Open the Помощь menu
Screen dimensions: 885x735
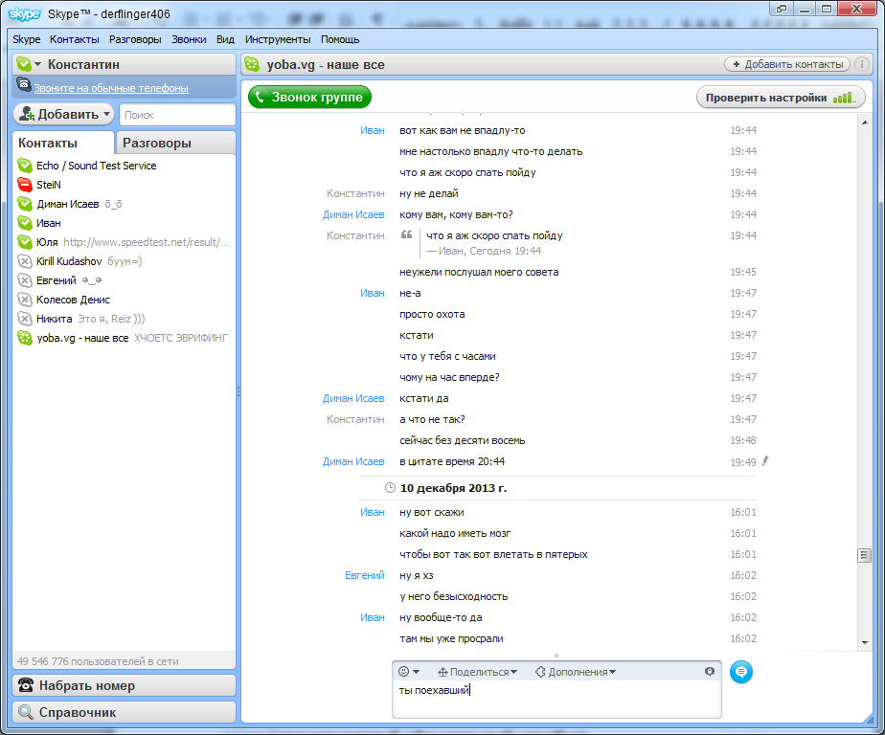(x=340, y=39)
